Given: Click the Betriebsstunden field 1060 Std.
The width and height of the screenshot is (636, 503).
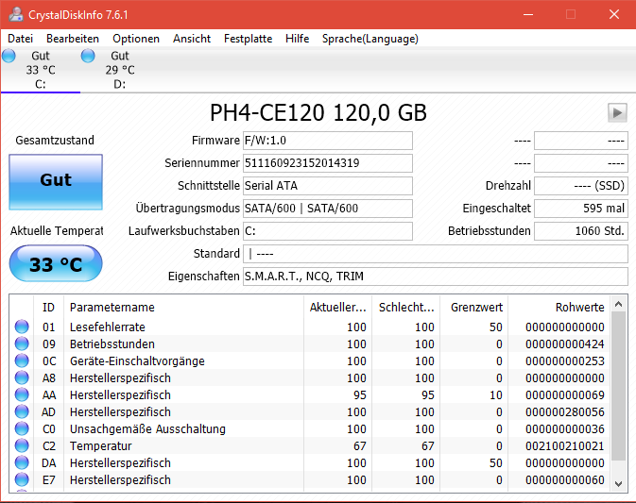Looking at the screenshot, I should pyautogui.click(x=581, y=231).
